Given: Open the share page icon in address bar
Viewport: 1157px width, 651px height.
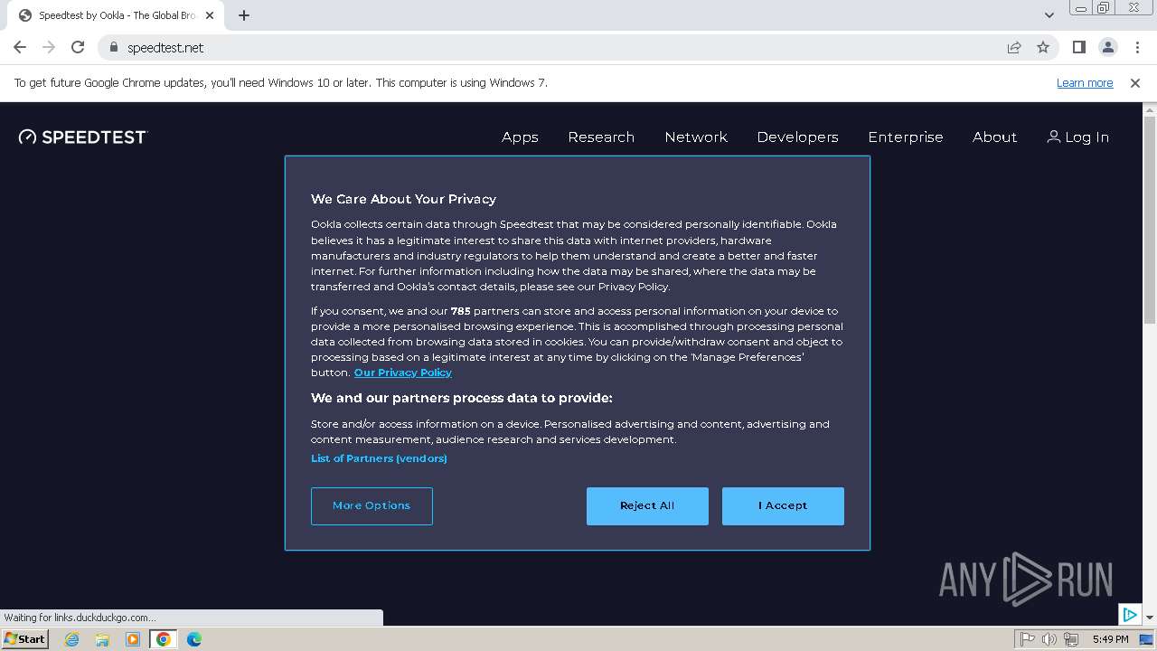Looking at the screenshot, I should click(x=1014, y=47).
